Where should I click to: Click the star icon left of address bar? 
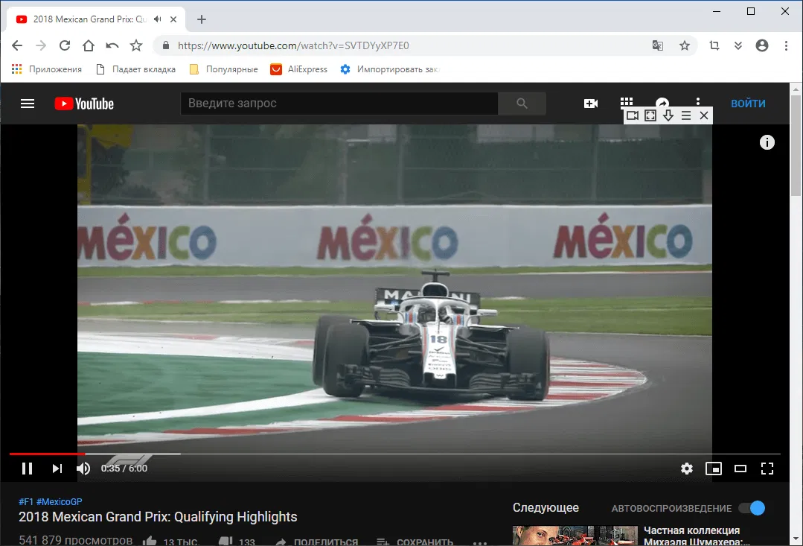pyautogui.click(x=136, y=45)
